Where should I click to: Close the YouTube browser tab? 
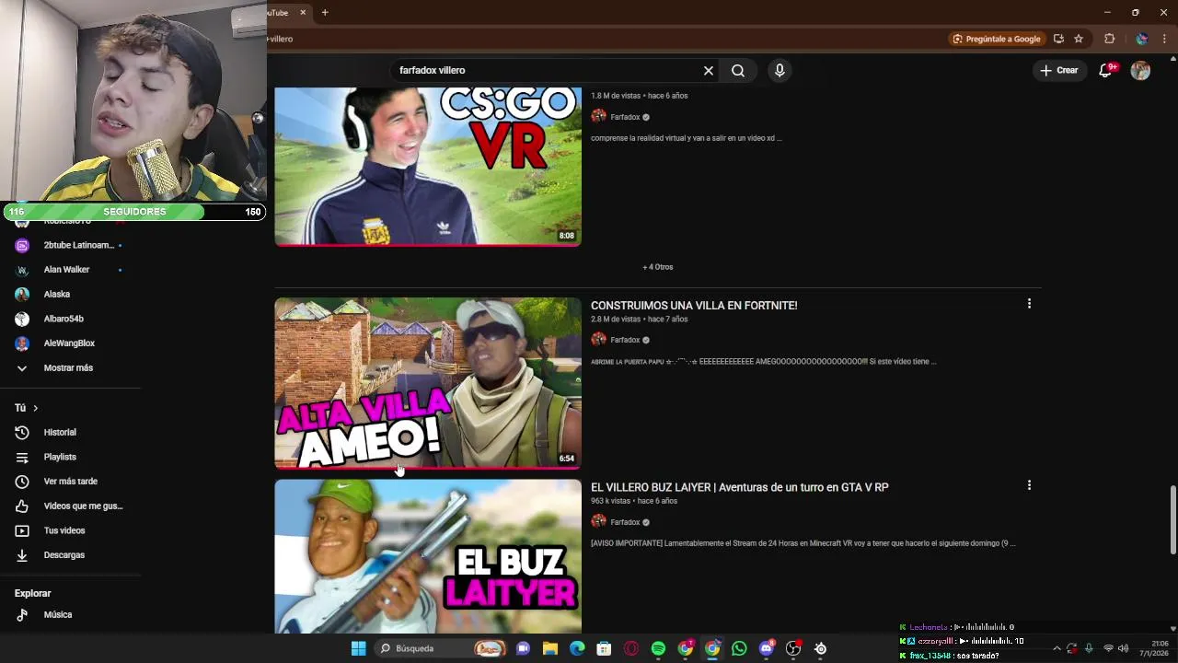point(303,12)
